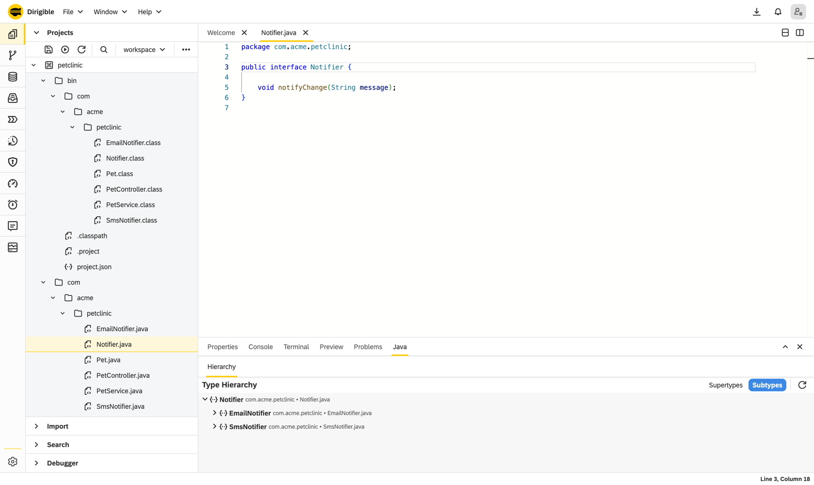Collapse the bin folder
This screenshot has width=814, height=485.
43,81
